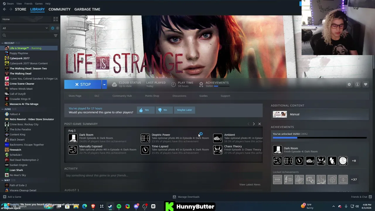Choose Maybe Later for recommendation
Viewport: 375px width, 211px height.
pos(185,110)
